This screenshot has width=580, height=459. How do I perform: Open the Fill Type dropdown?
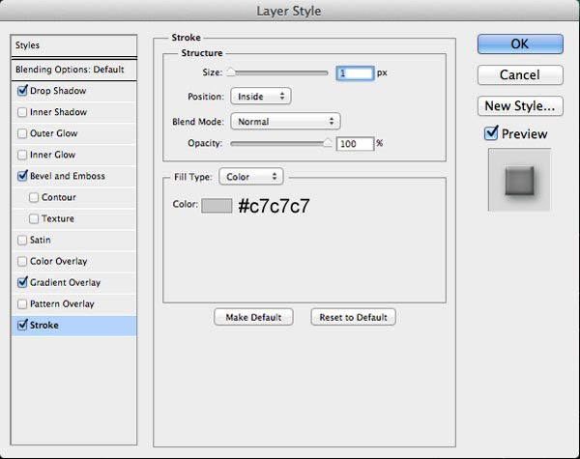click(251, 177)
